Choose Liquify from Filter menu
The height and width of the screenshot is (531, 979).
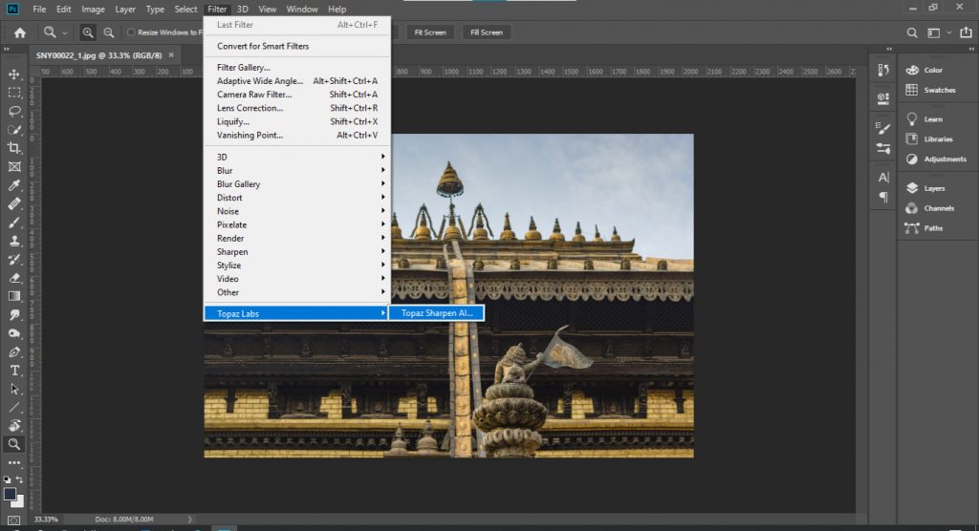297,121
